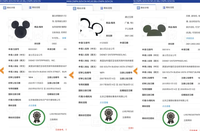Click orange left arrow beside the leftmost panel
This screenshot has height=131, width=200.
[x=2, y=70]
